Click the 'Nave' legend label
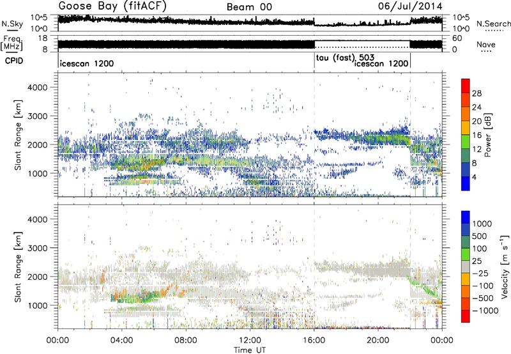 pos(486,44)
